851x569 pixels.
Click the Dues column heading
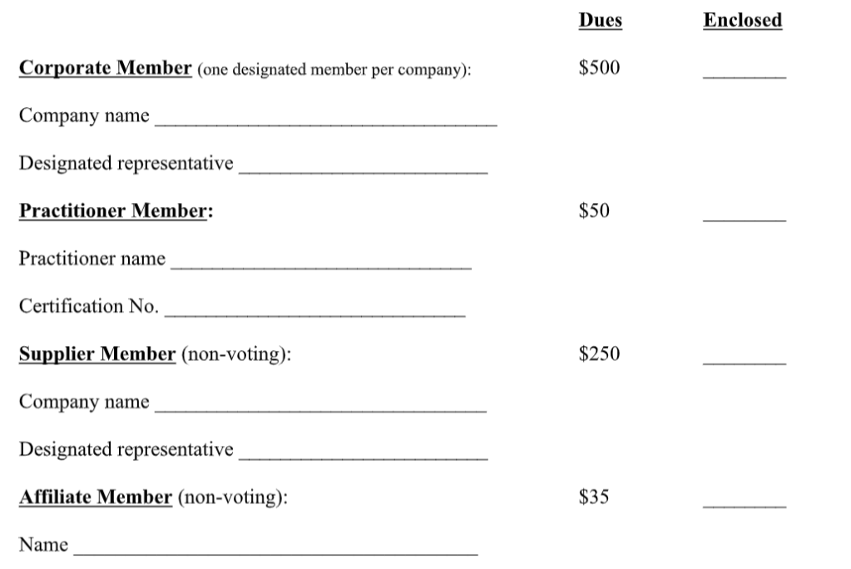coord(600,21)
